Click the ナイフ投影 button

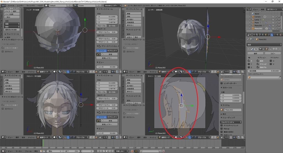[x=12, y=14]
